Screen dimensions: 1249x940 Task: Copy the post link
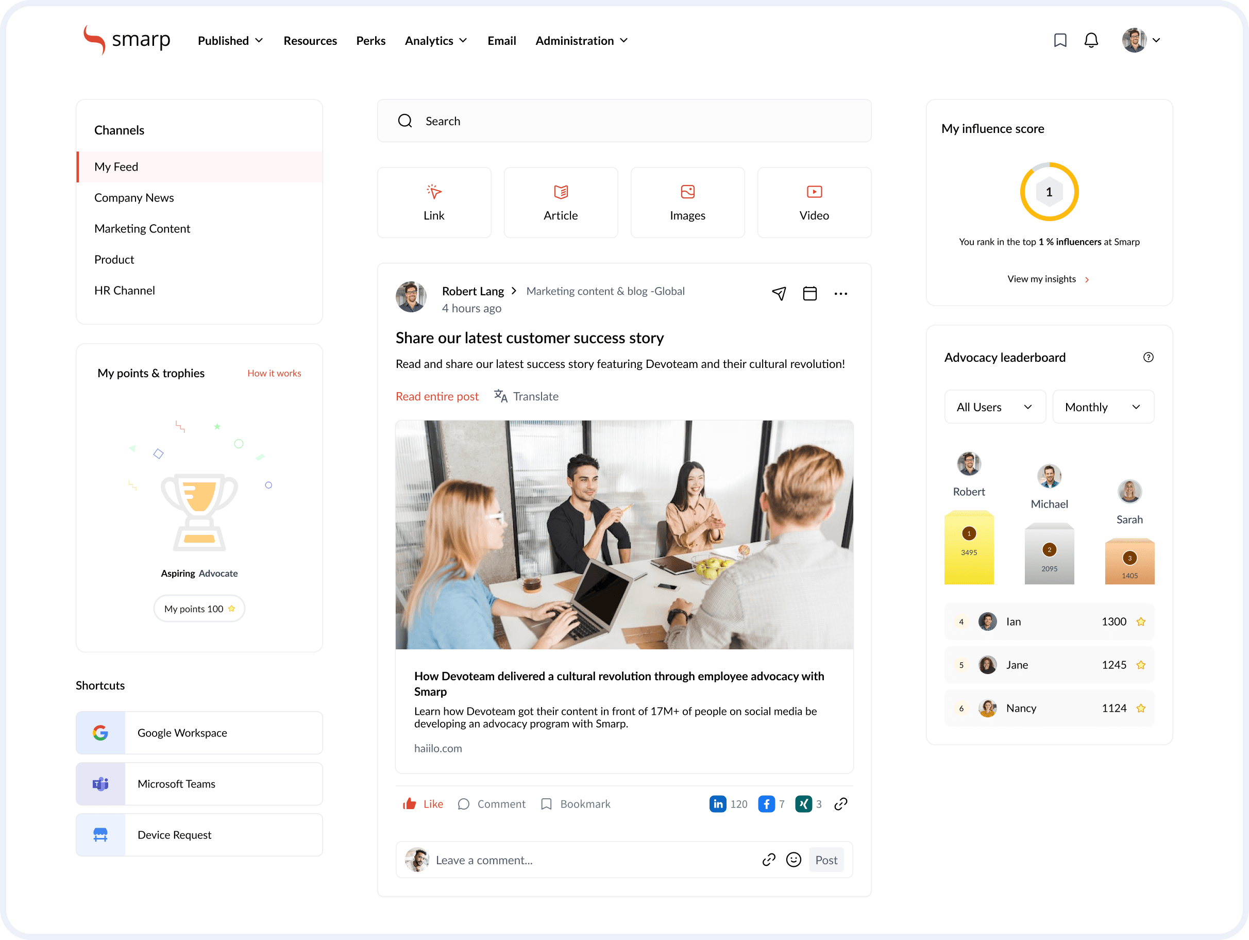click(840, 803)
